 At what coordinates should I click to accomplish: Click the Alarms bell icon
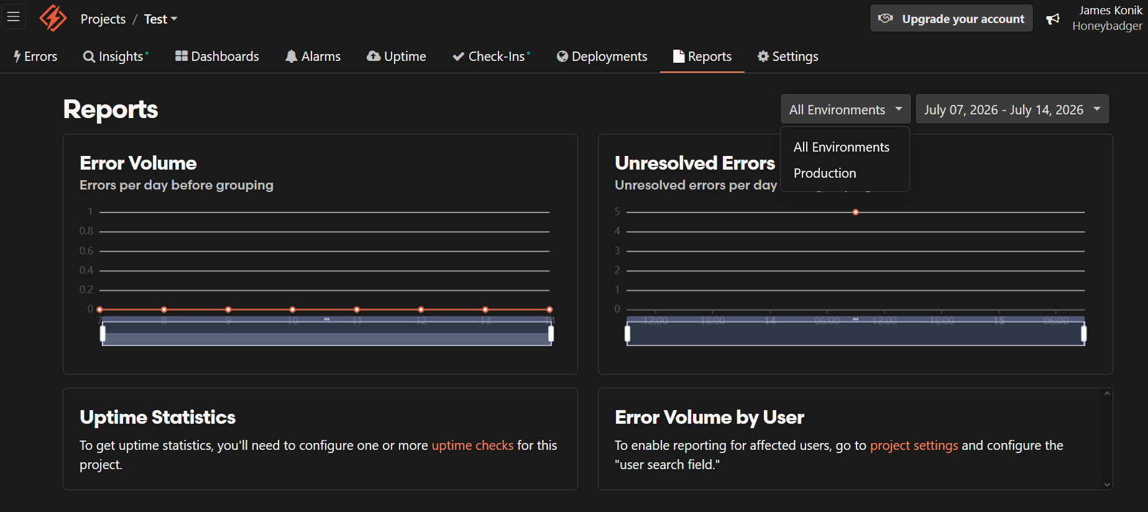click(291, 57)
